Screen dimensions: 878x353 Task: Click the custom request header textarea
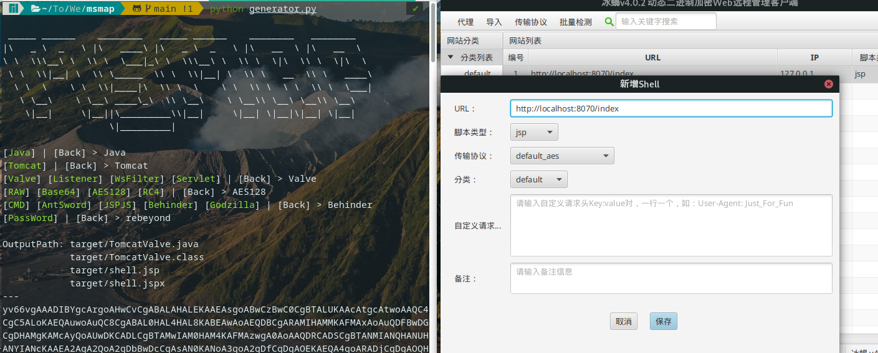(671, 225)
